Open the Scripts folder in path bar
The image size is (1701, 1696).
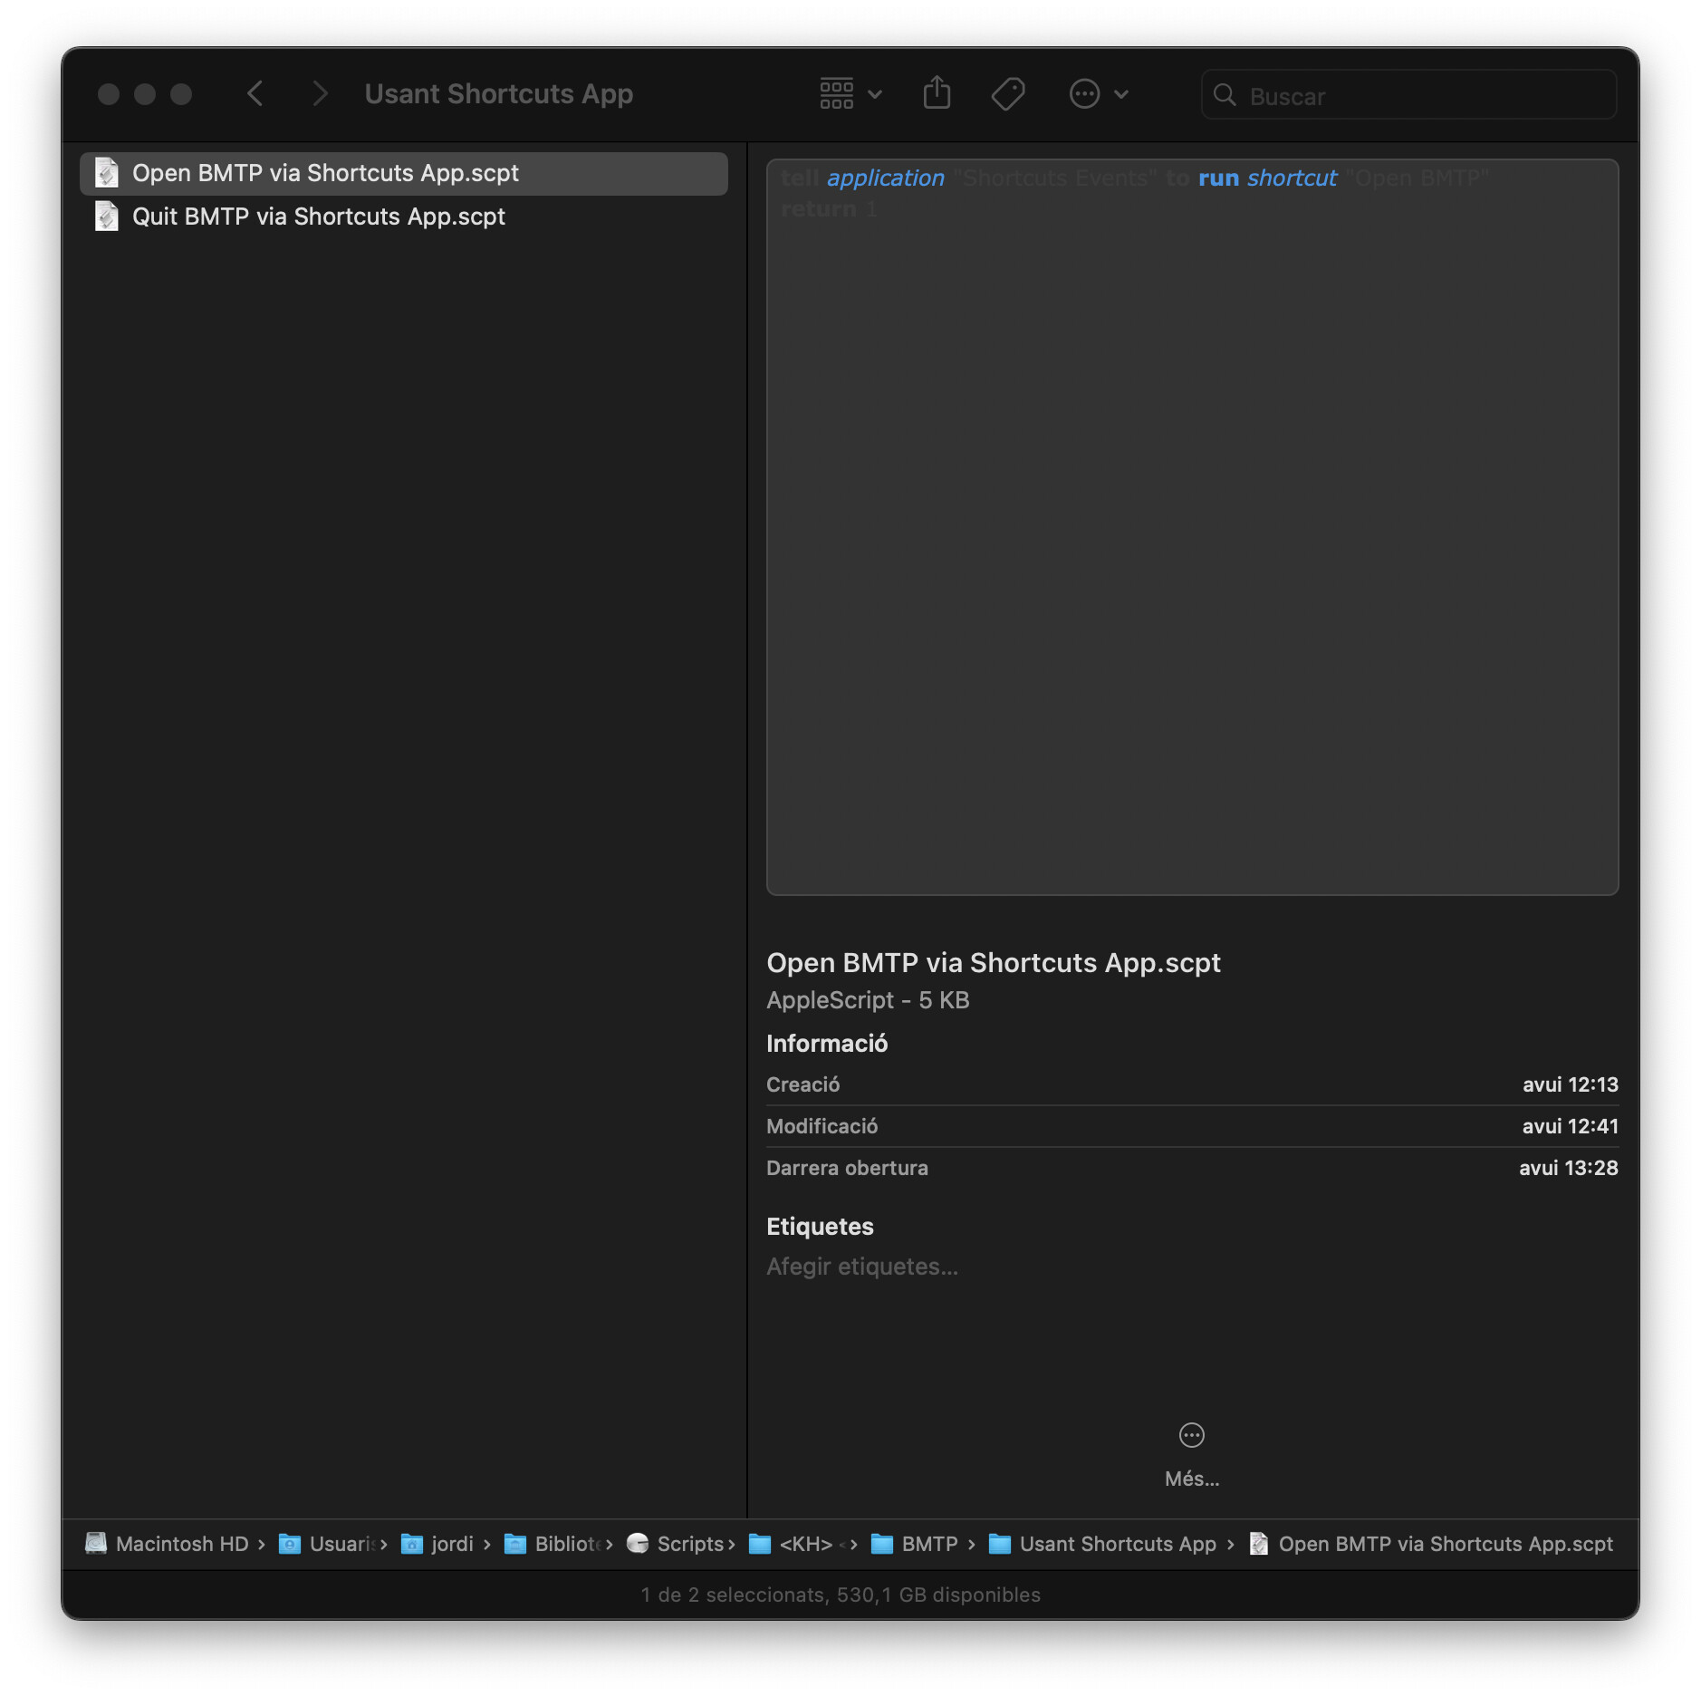click(676, 1544)
